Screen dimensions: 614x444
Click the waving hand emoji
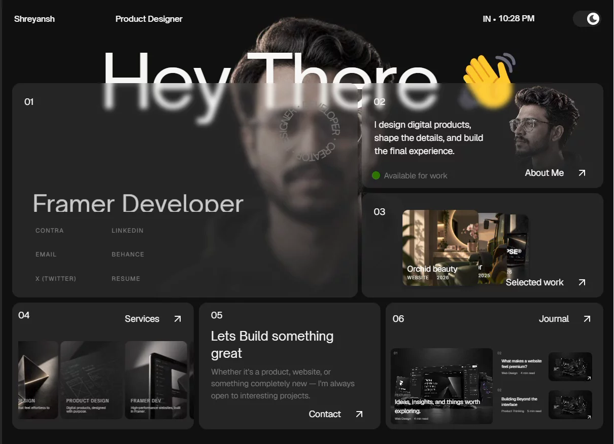click(488, 80)
